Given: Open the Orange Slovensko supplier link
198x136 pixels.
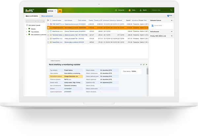Looking at the screenshot, I should (60, 28).
